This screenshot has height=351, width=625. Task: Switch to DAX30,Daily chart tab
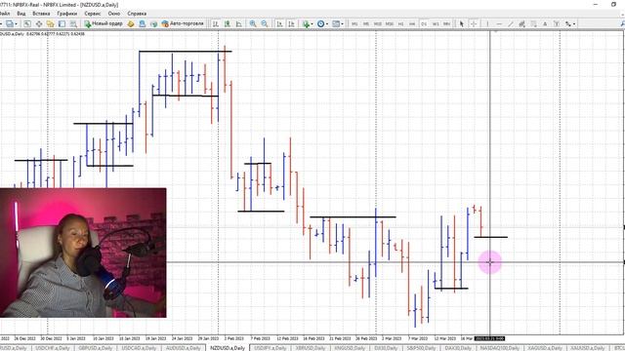click(x=458, y=348)
